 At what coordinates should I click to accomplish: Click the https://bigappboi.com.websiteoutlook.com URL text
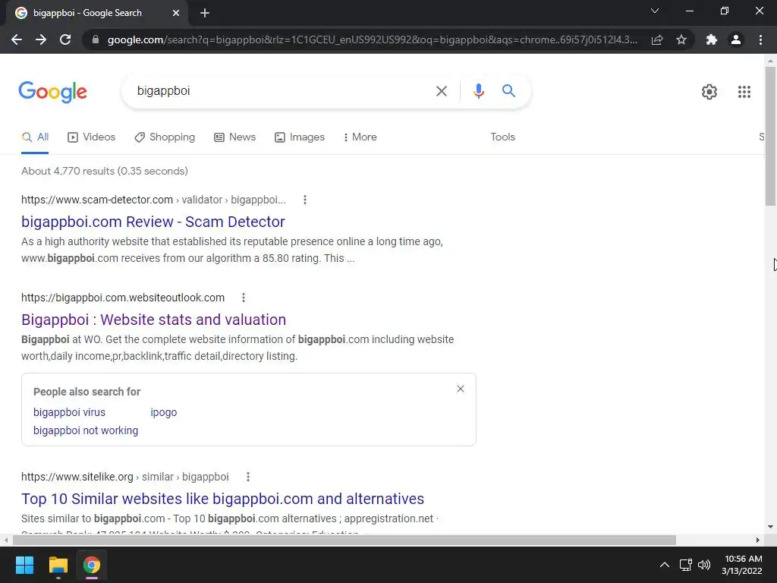pyautogui.click(x=123, y=298)
